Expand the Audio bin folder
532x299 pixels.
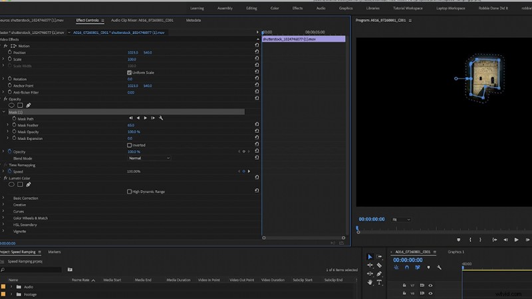(11, 287)
